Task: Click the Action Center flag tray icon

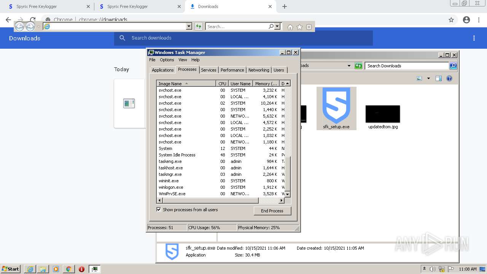Action: (450, 269)
